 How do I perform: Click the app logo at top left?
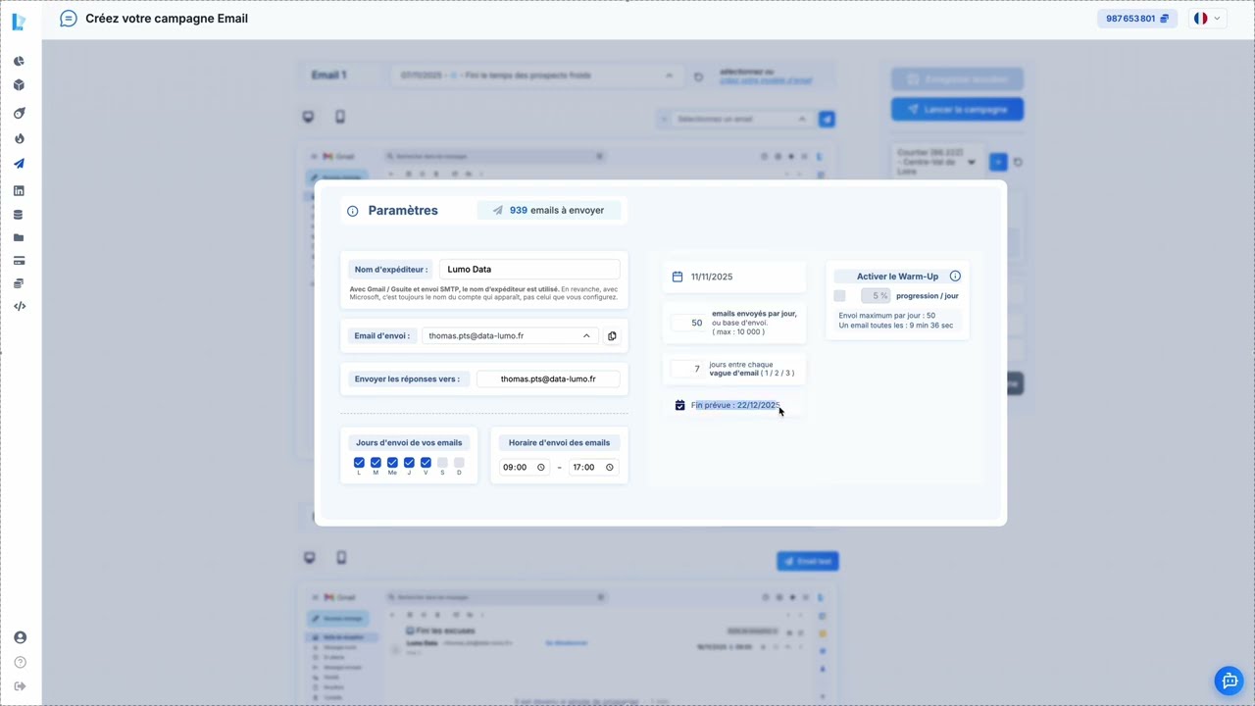tap(19, 20)
